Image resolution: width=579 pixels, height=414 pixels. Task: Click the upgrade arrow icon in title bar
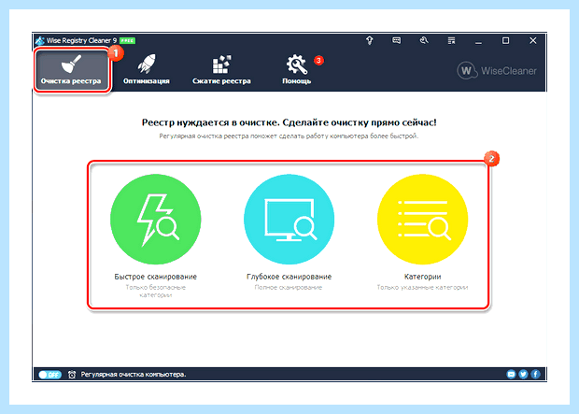[370, 40]
